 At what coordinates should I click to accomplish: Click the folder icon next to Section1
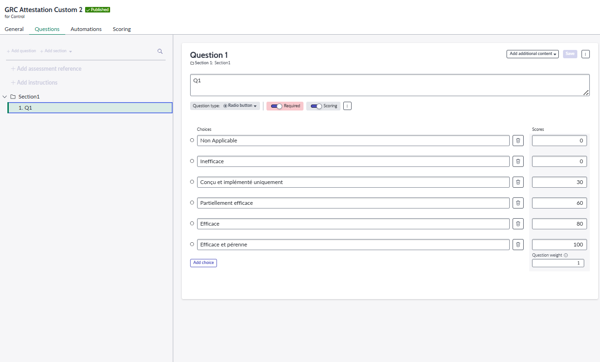12,96
